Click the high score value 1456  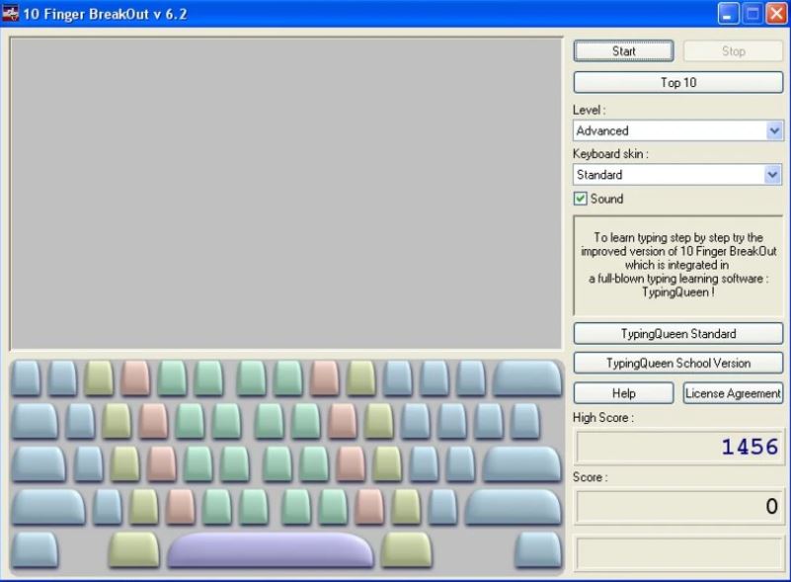[750, 447]
